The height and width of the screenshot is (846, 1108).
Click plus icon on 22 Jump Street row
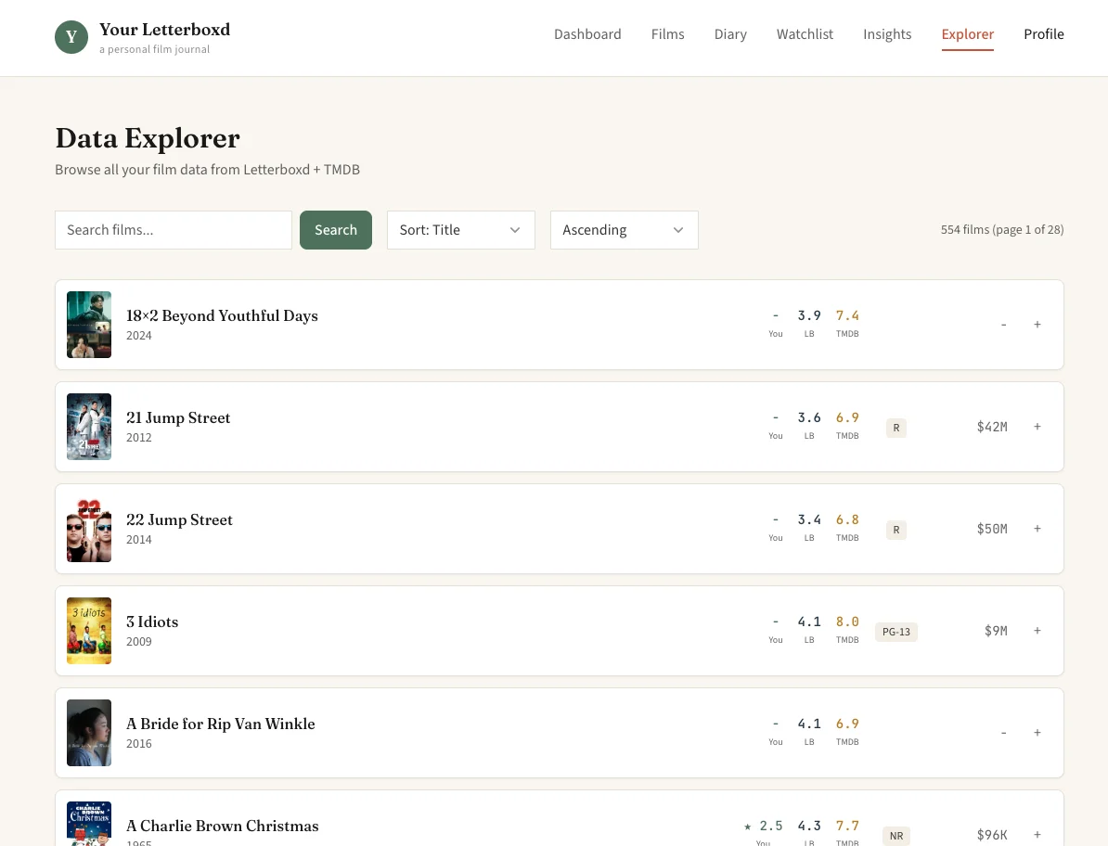tap(1037, 529)
